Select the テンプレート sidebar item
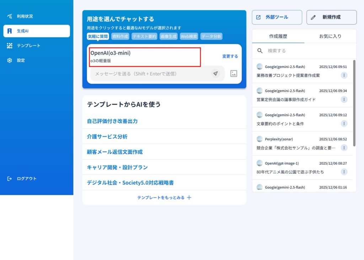 (28, 46)
